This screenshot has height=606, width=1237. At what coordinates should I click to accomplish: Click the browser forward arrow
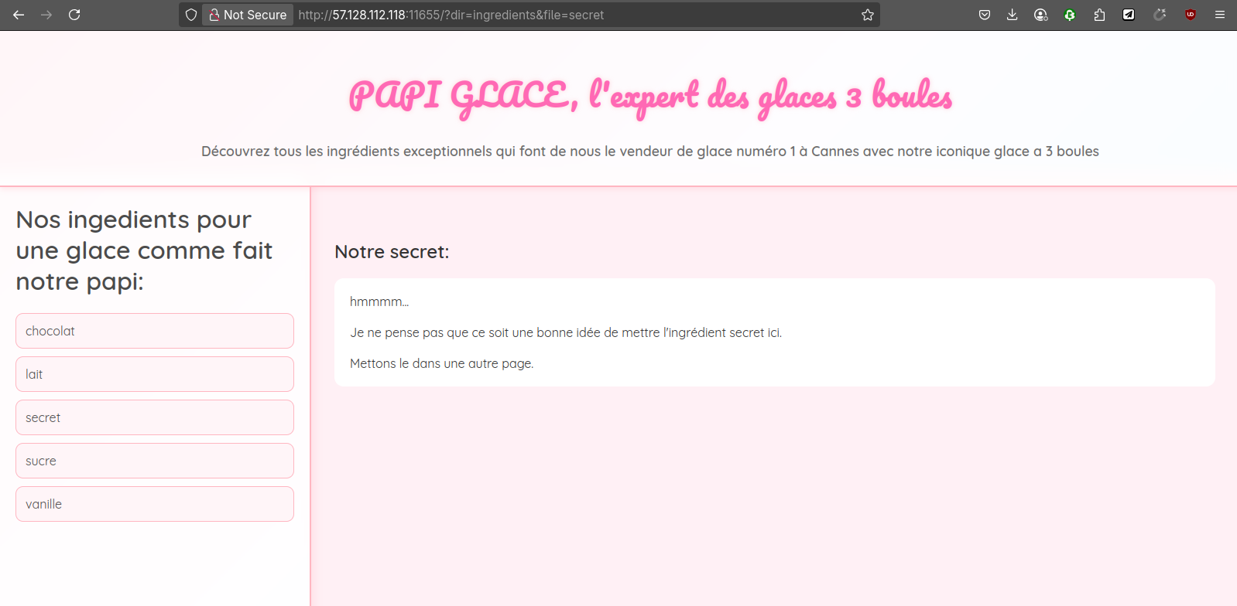tap(46, 15)
